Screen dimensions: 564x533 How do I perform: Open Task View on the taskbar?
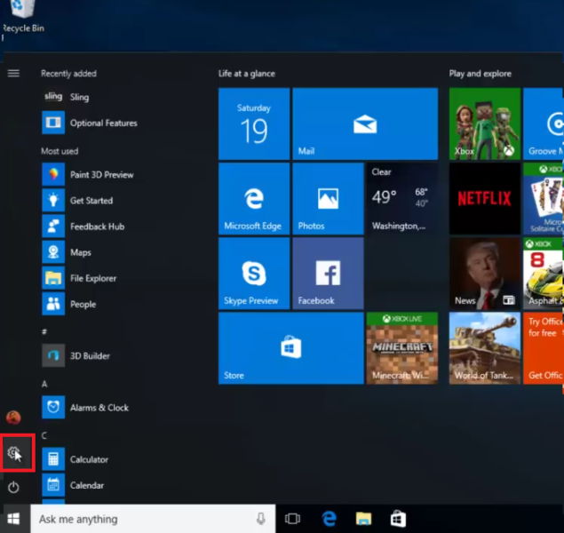292,519
